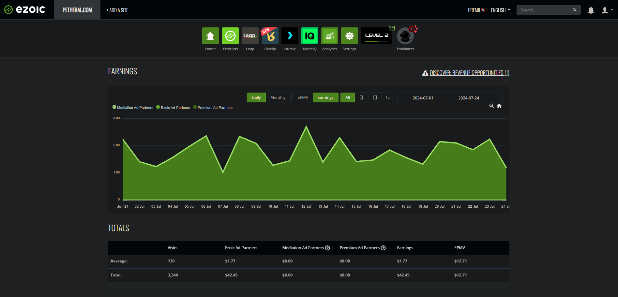Toggle Premium Ad Partners legend series
The width and height of the screenshot is (618, 297).
(x=213, y=107)
